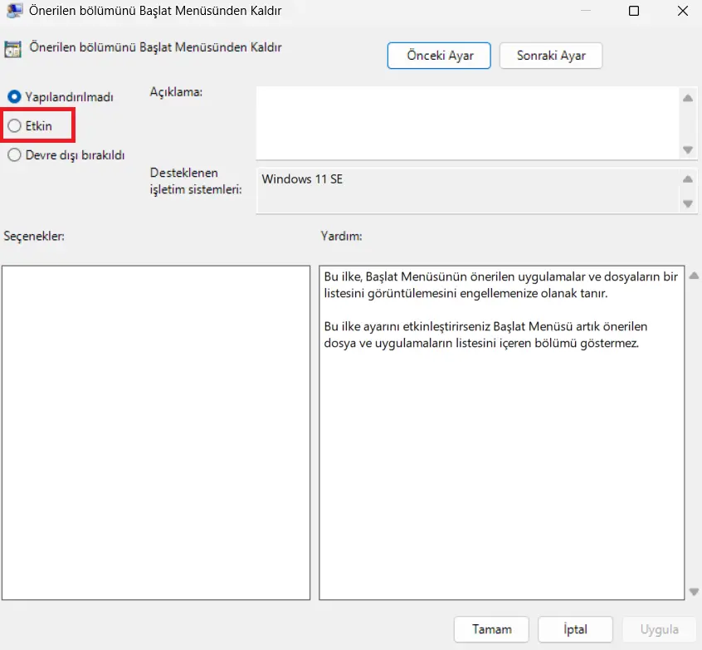The image size is (702, 650).
Task: Confirm with the Tamam button
Action: click(491, 629)
